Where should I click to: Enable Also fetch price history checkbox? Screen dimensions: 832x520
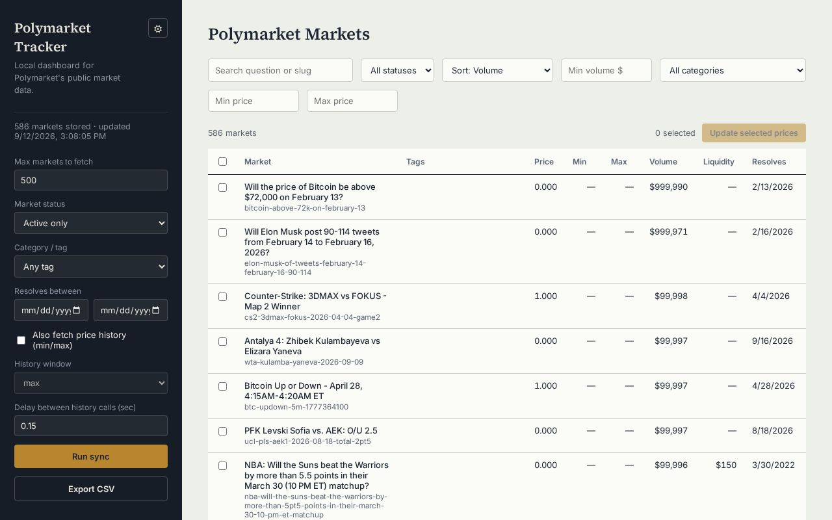[x=21, y=340]
